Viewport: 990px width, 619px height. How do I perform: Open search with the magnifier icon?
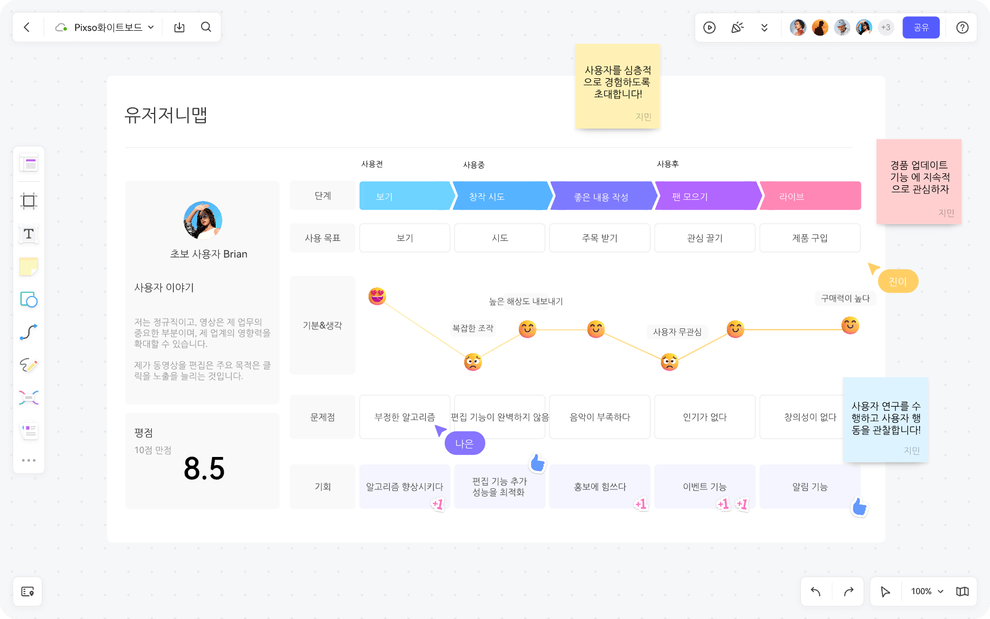pos(206,27)
